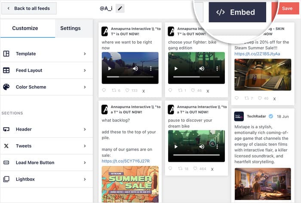
Task: Click the Lightbox section icon
Action: click(x=6, y=179)
